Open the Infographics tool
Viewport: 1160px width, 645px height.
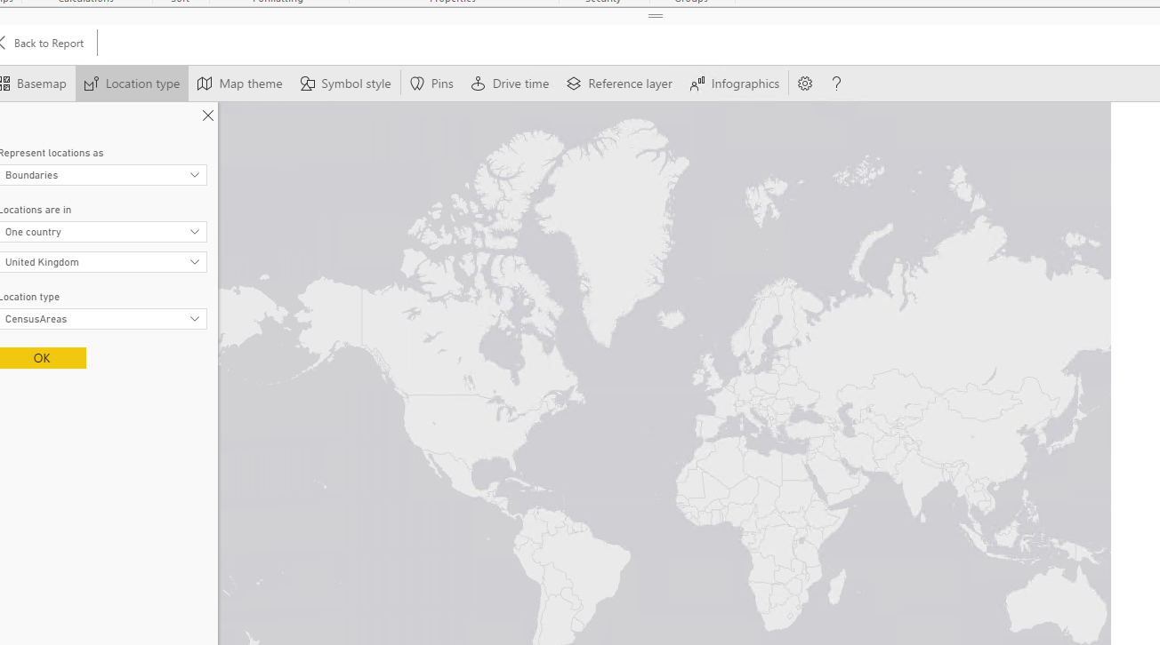(735, 84)
